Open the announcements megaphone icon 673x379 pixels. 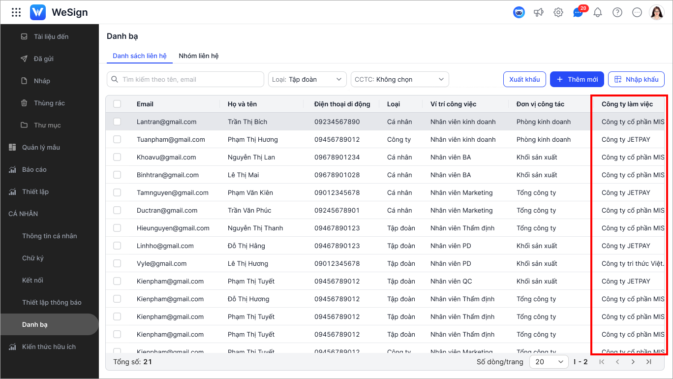(x=539, y=12)
